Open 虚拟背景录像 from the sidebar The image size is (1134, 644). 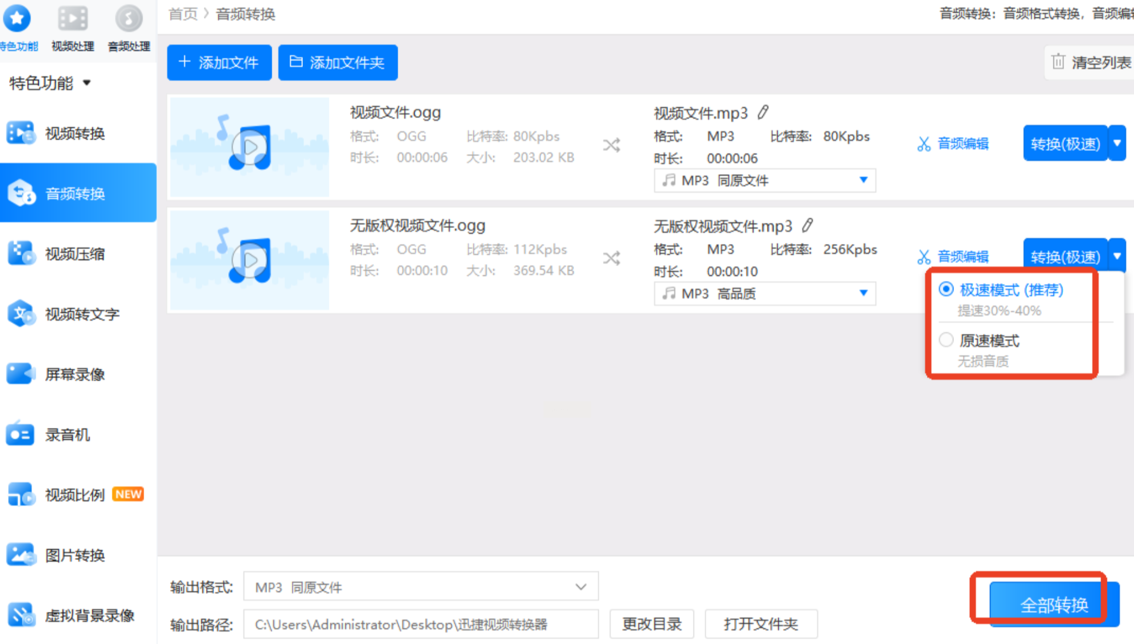click(21, 615)
